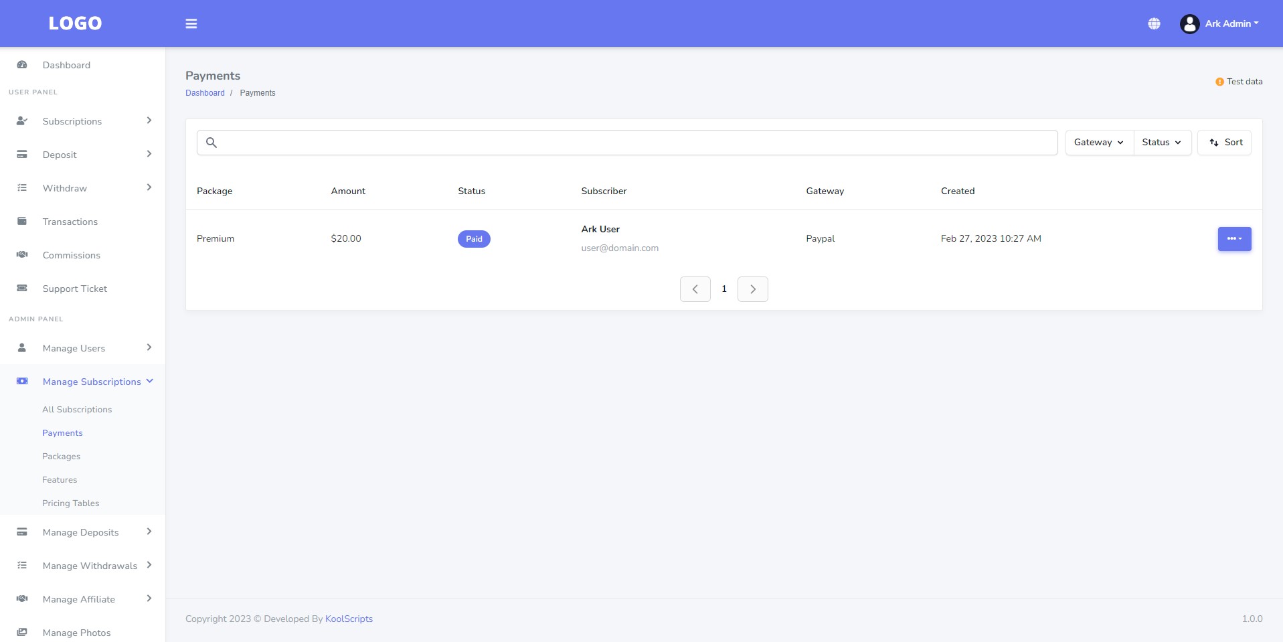Click the language globe icon
Screen dimensions: 1283x642
pyautogui.click(x=1154, y=23)
